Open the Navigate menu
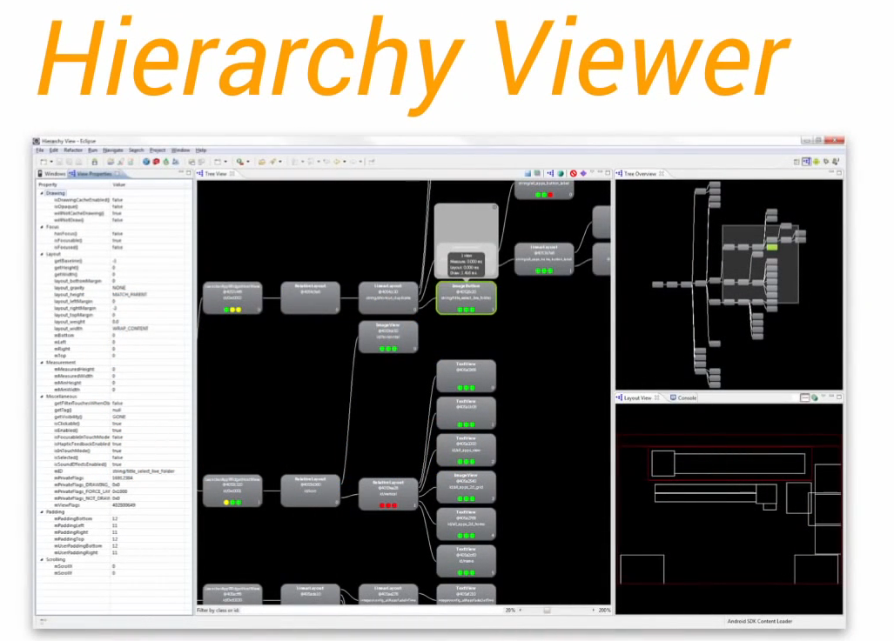The width and height of the screenshot is (894, 641). point(114,150)
